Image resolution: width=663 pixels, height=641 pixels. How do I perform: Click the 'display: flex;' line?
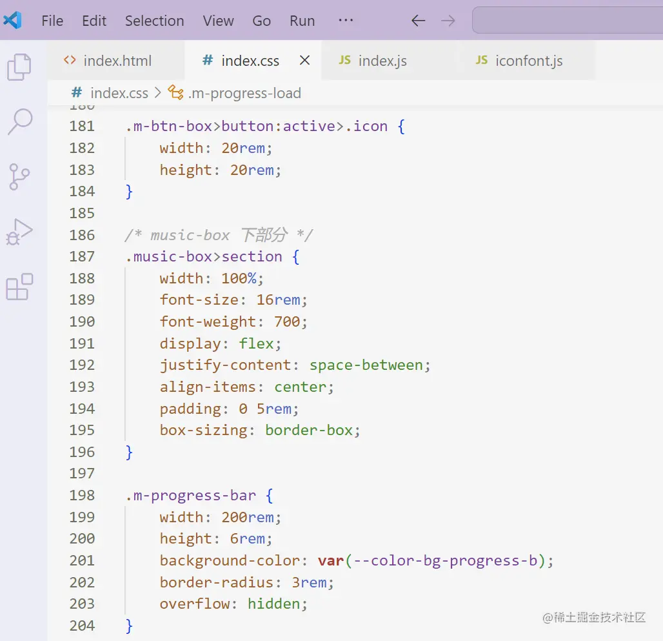click(221, 343)
